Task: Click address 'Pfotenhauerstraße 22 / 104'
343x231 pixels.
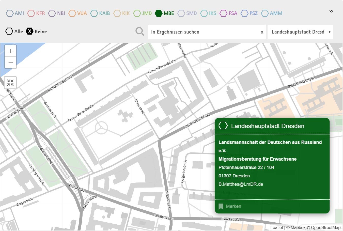Action: (x=246, y=167)
